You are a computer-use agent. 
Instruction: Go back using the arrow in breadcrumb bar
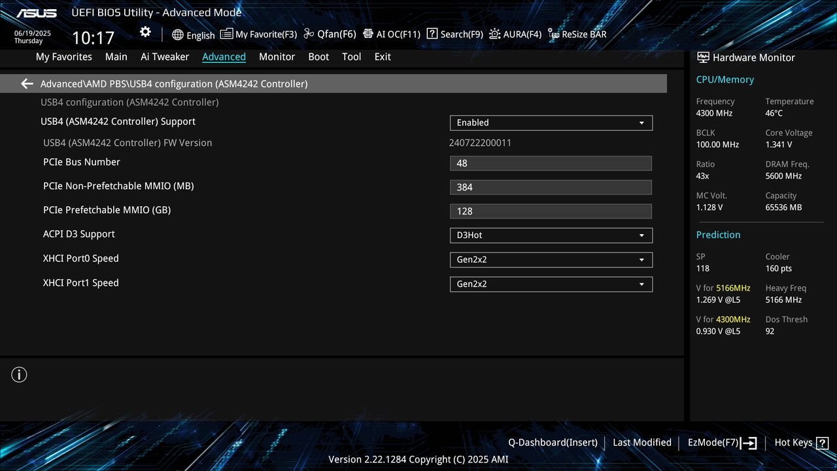click(x=26, y=83)
